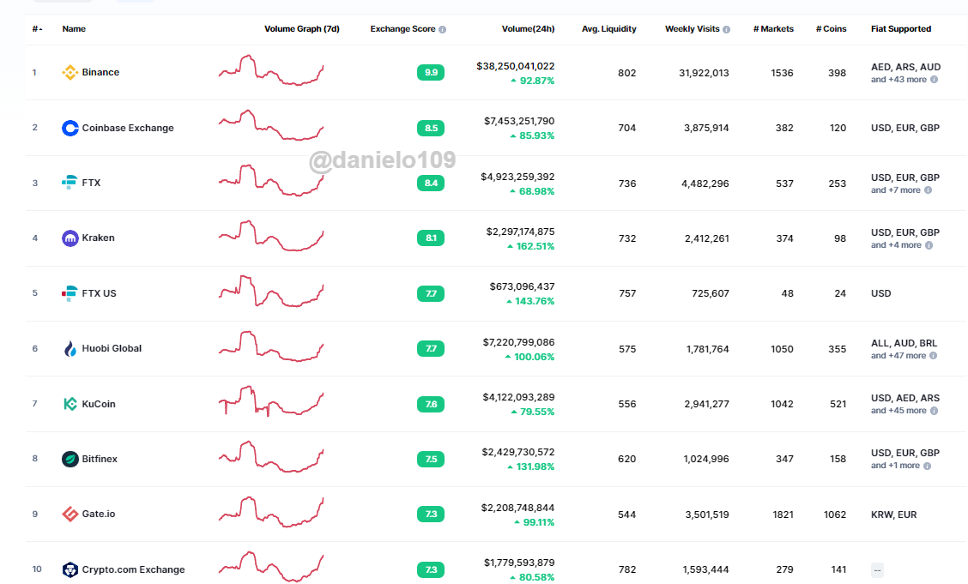Open FTX fiat info icon beside +7 more
968x584 pixels.
pos(928,190)
